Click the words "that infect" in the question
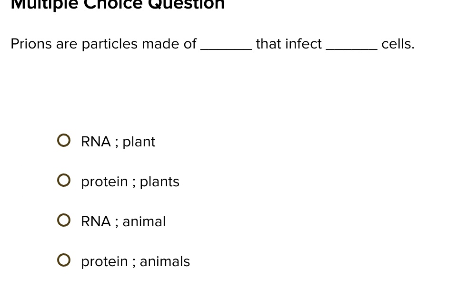 coord(289,44)
